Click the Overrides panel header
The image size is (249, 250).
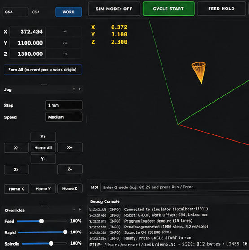click(42, 210)
